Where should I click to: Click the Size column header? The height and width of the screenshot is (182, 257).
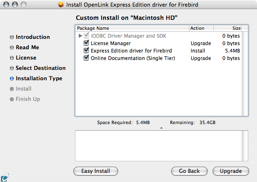[235, 28]
